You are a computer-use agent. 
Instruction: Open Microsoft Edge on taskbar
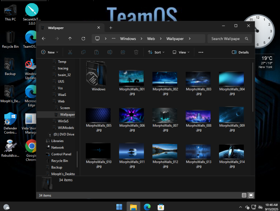(147, 207)
